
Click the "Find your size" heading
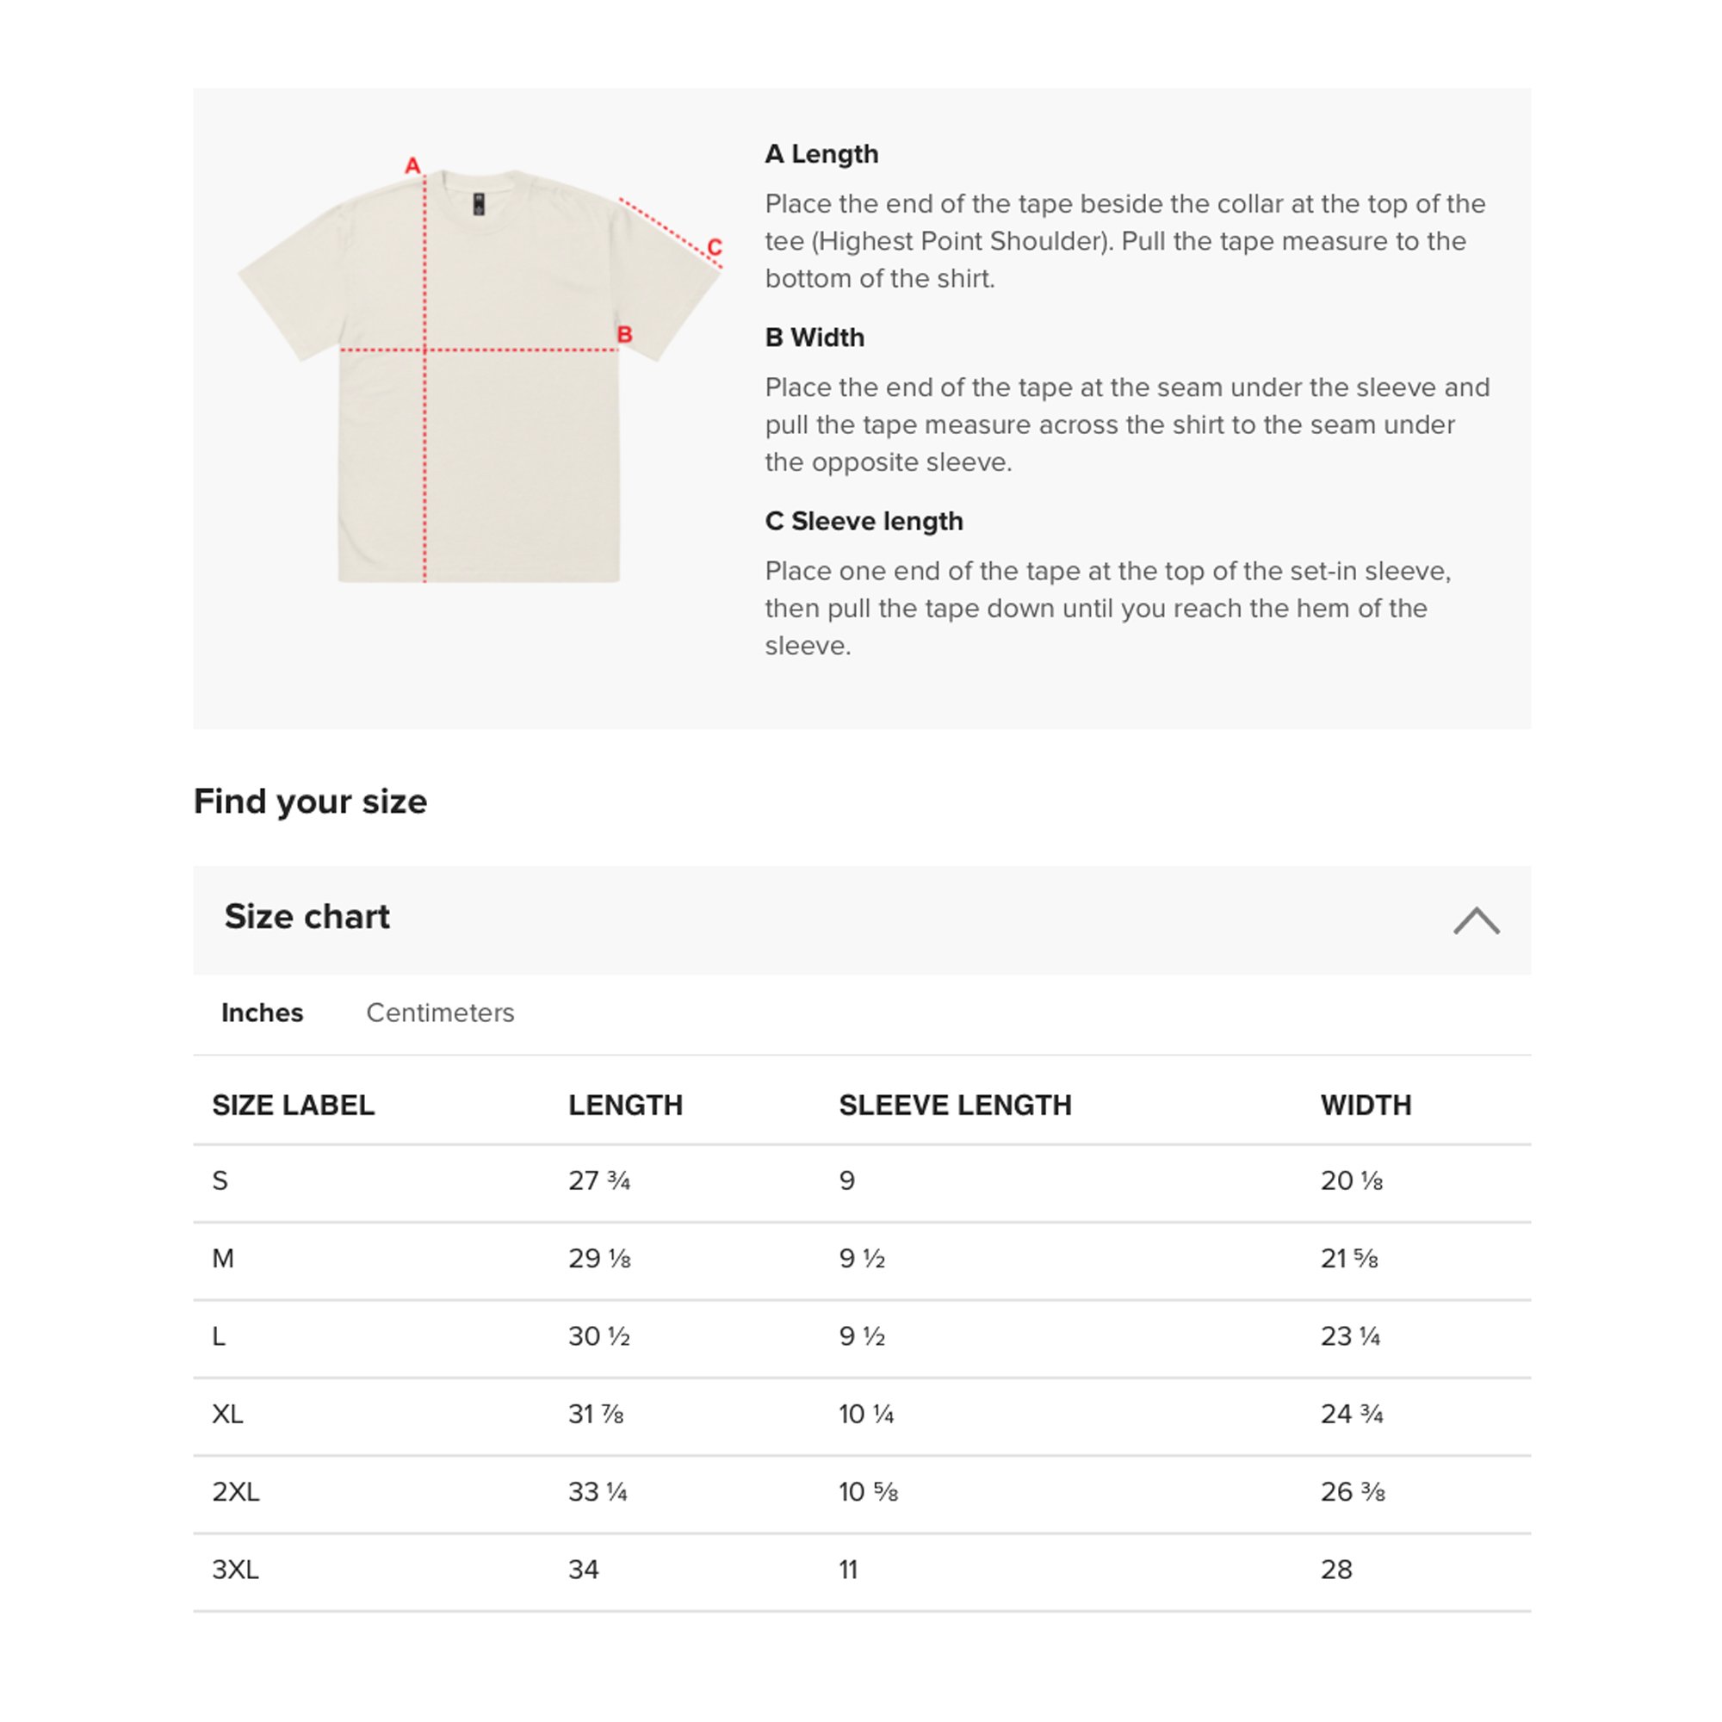click(x=310, y=802)
